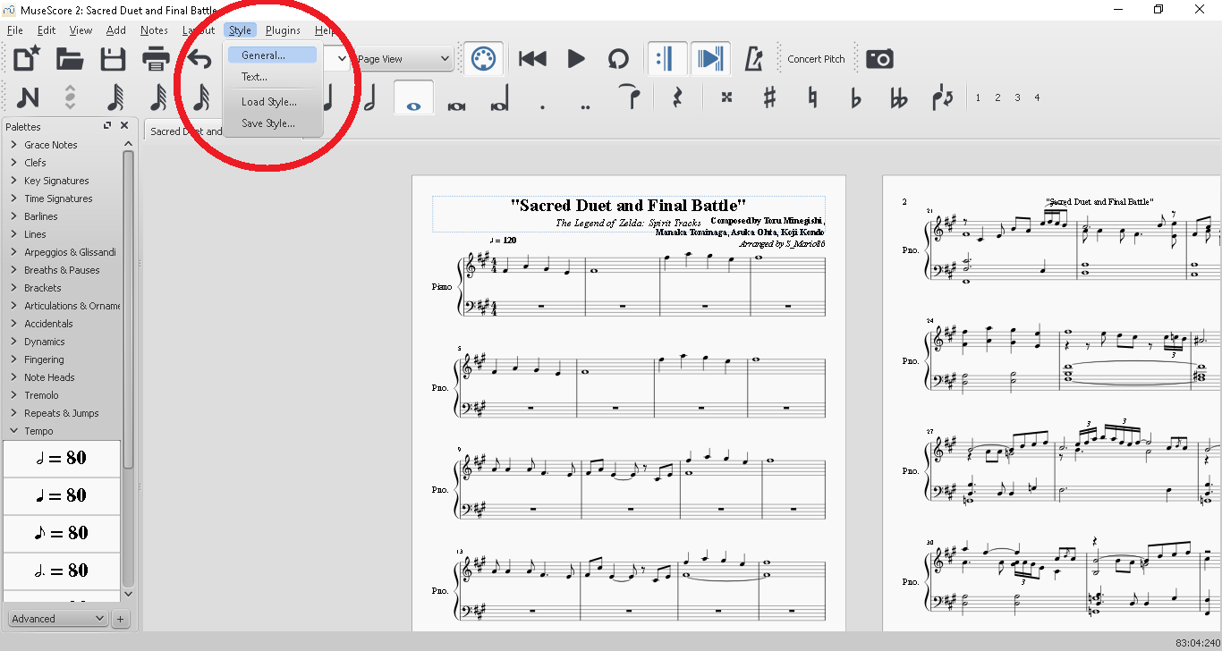Choose Load Style... menu entry
The height and width of the screenshot is (651, 1222).
click(x=272, y=102)
